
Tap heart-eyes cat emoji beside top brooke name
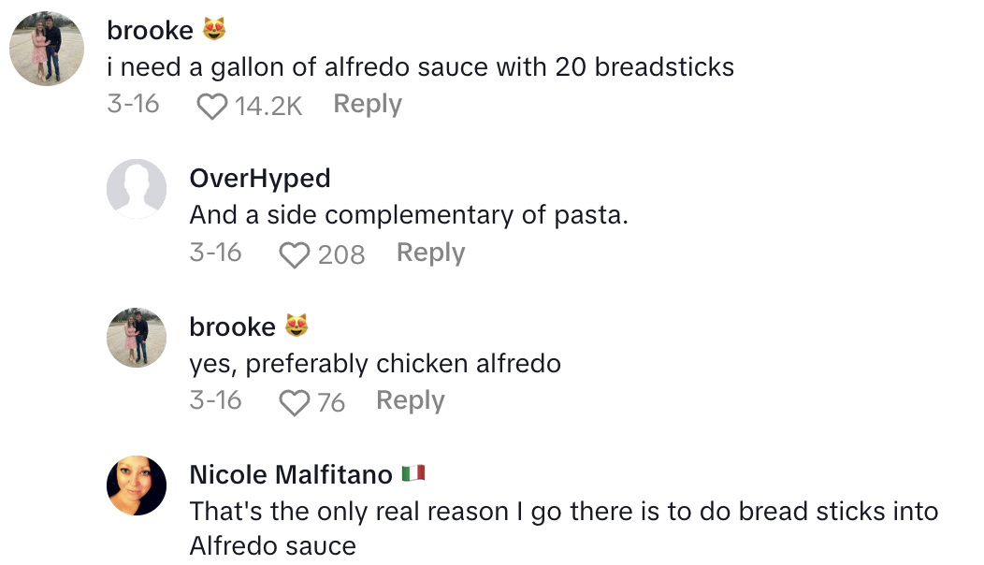214,31
